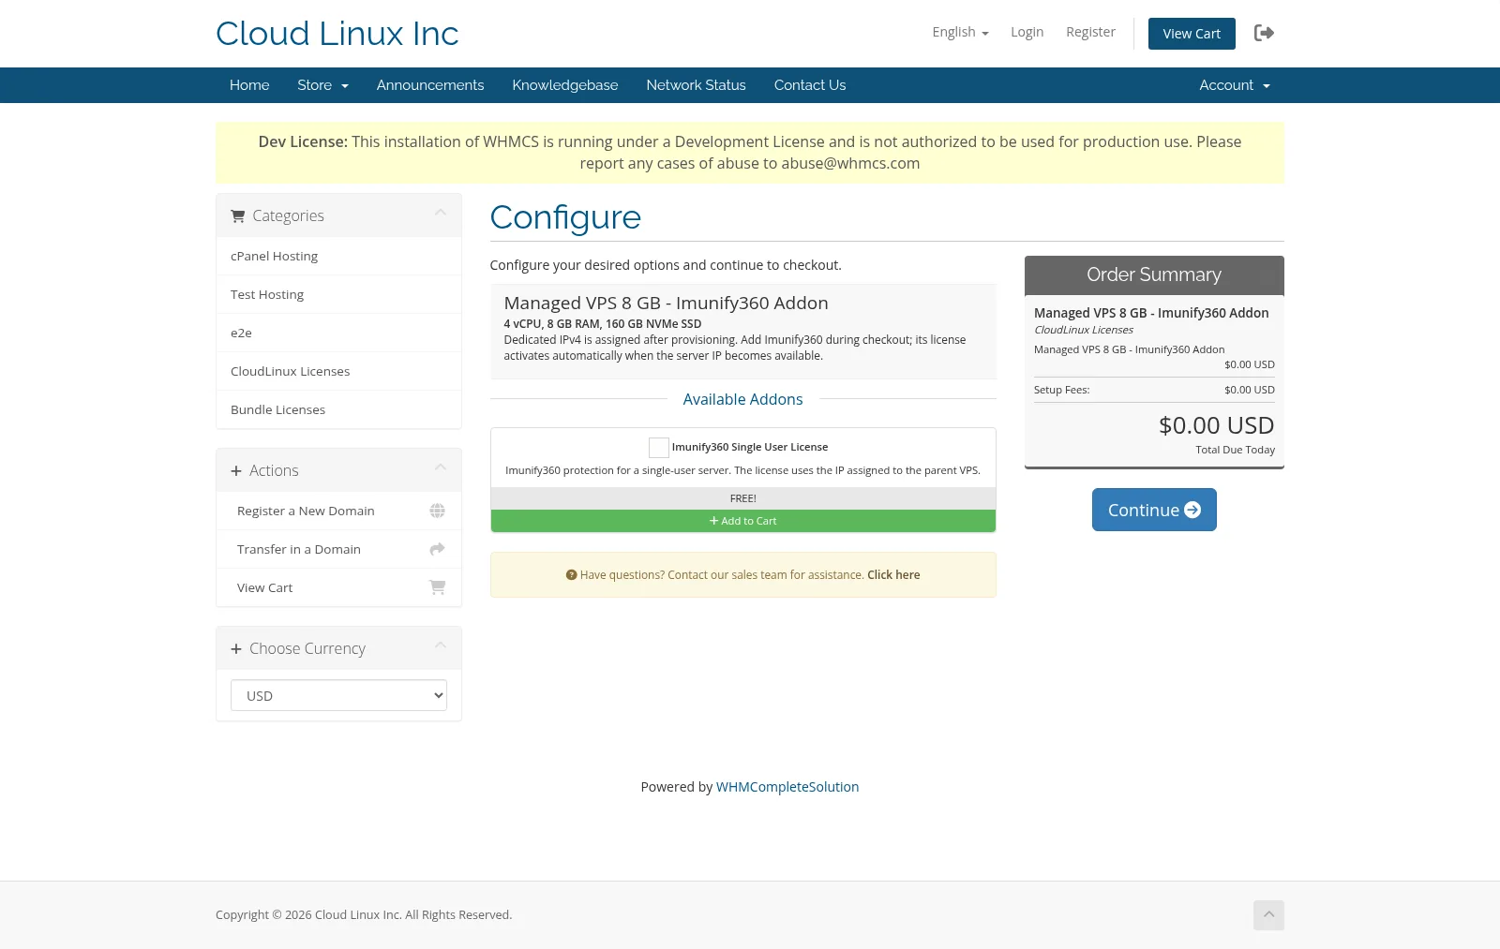Click the Setup Fees label in Order Summary
This screenshot has height=949, width=1500.
tap(1061, 390)
